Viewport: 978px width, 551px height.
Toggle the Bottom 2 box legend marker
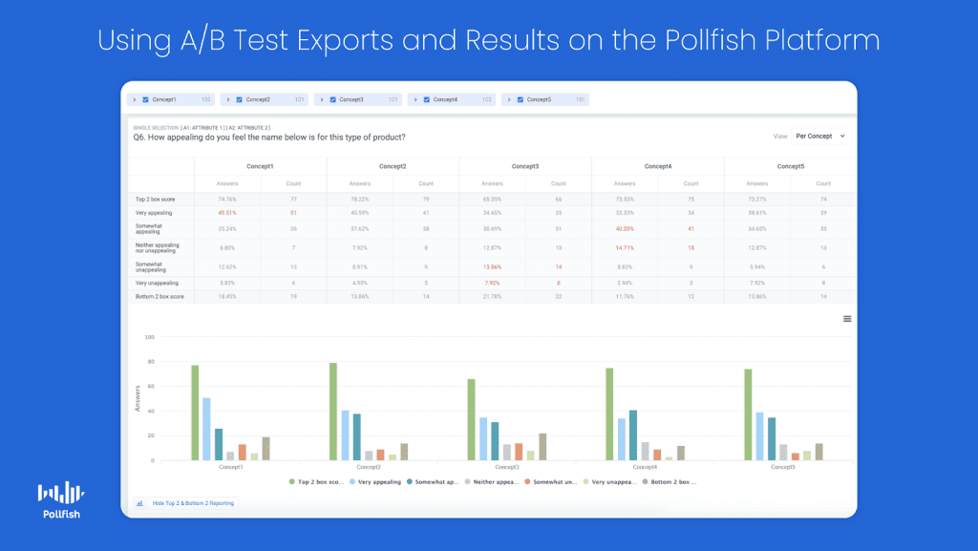645,482
